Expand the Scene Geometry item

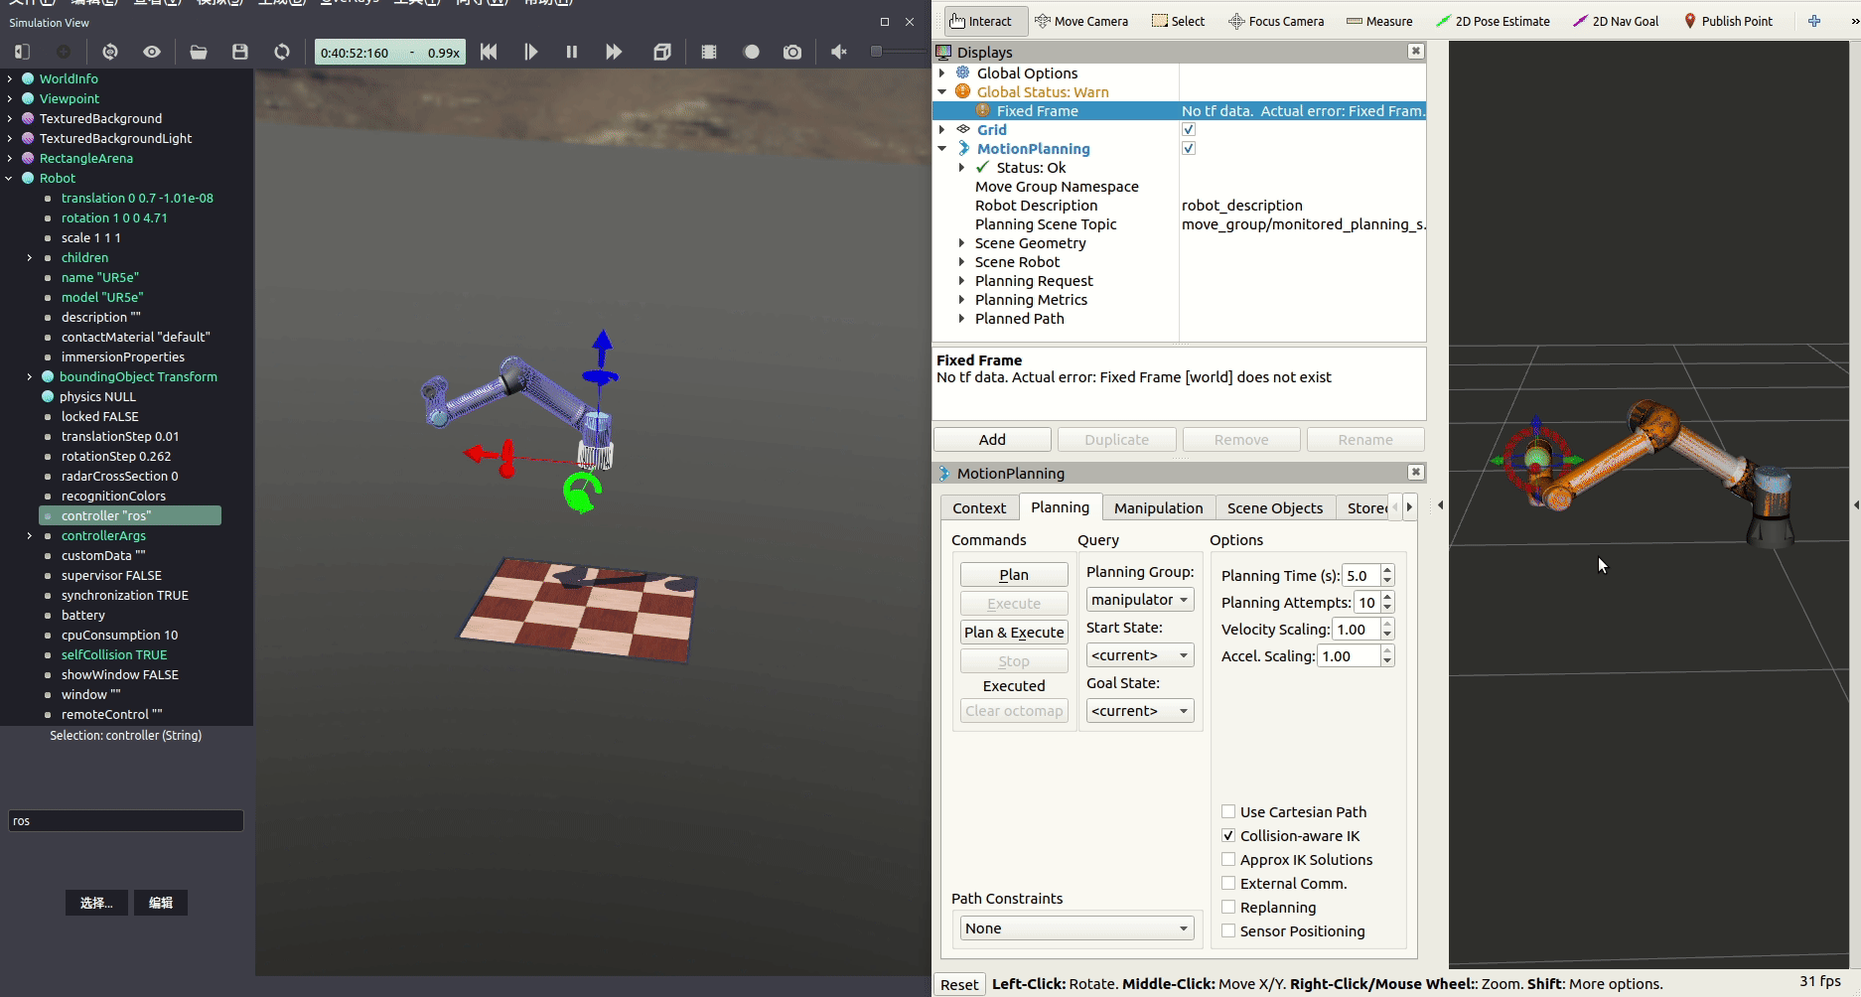(961, 242)
